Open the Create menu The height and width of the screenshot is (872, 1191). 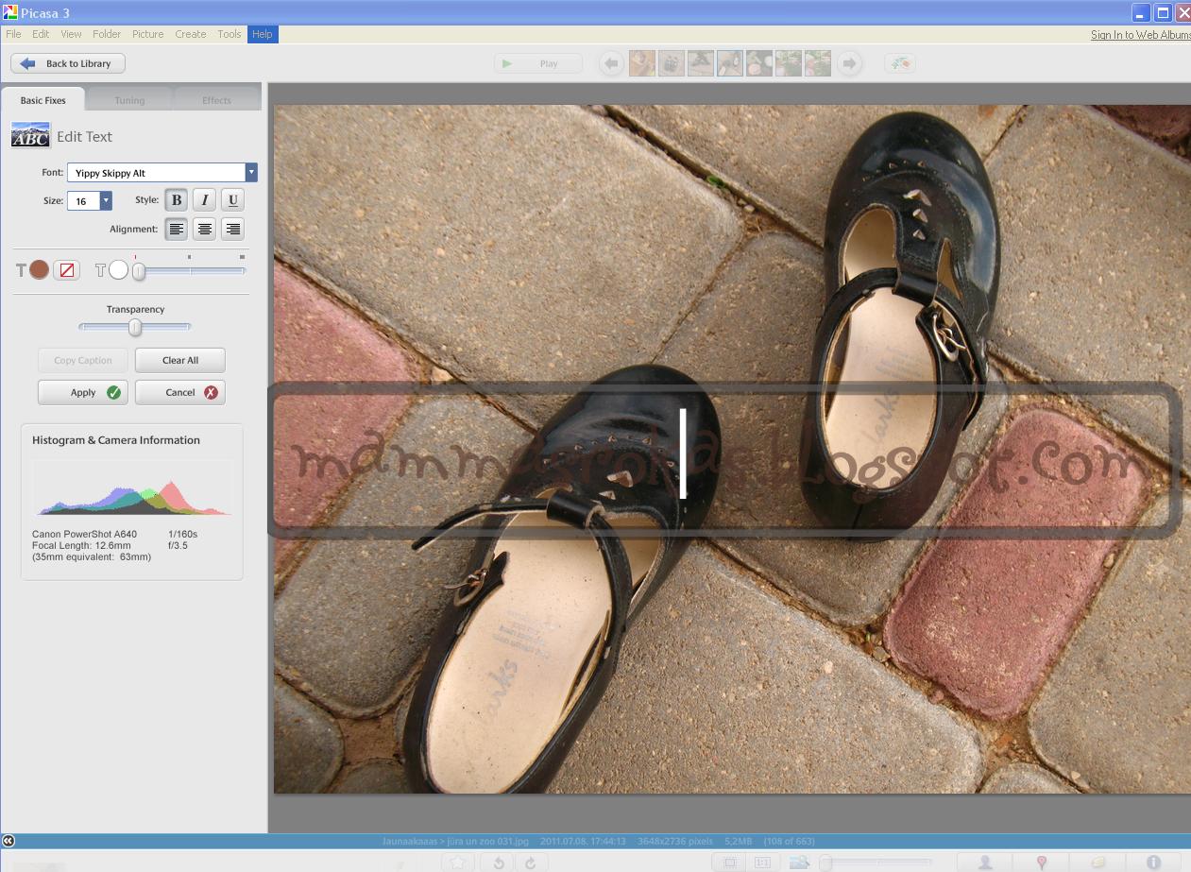pyautogui.click(x=190, y=34)
